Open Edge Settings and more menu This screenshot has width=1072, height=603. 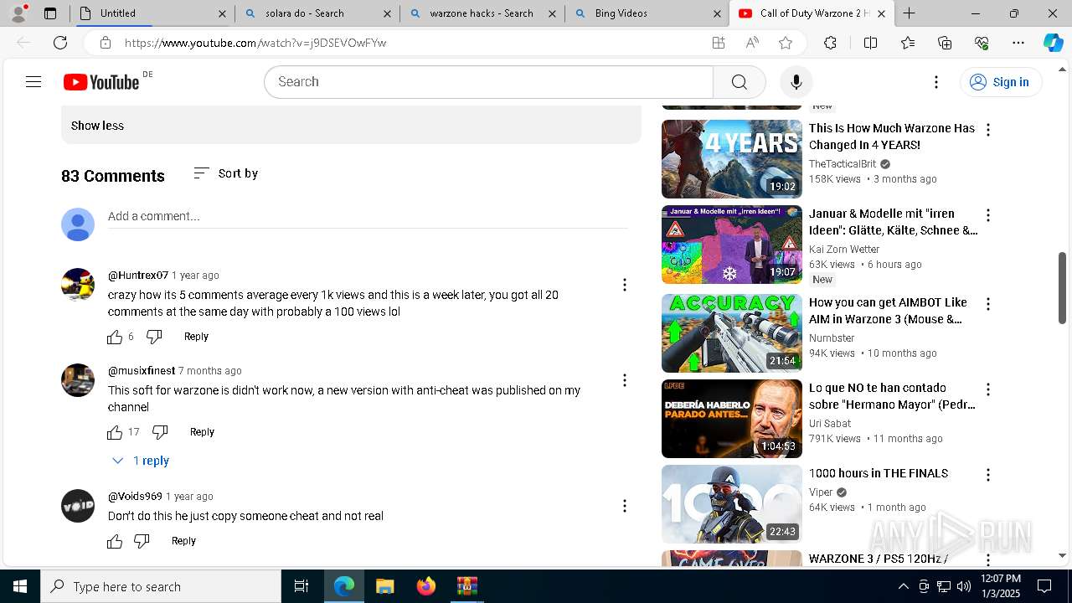(x=1018, y=43)
